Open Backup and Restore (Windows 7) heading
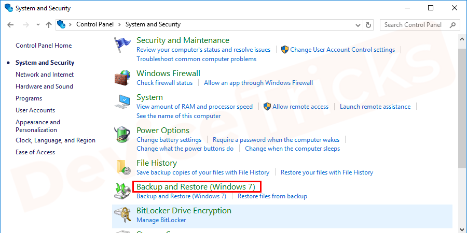This screenshot has width=467, height=233. [x=196, y=186]
